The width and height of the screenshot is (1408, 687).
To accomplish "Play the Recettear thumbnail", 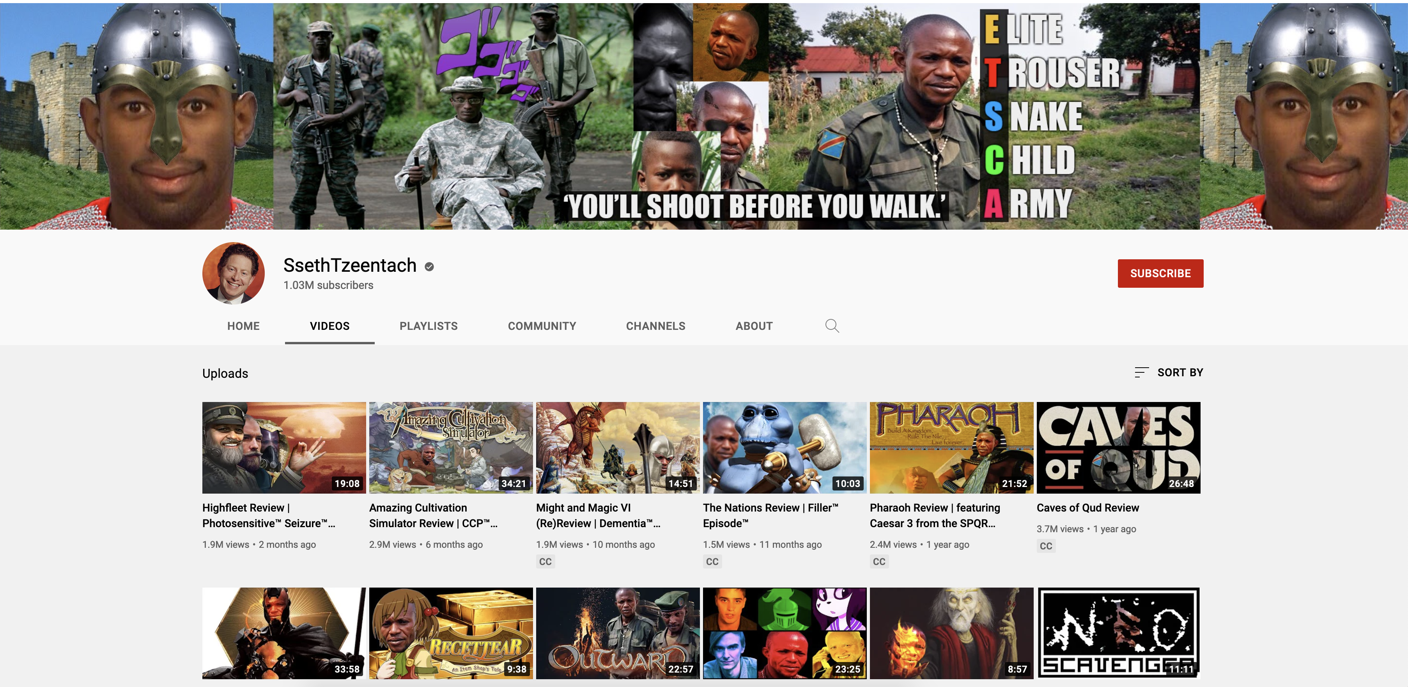I will 451,633.
